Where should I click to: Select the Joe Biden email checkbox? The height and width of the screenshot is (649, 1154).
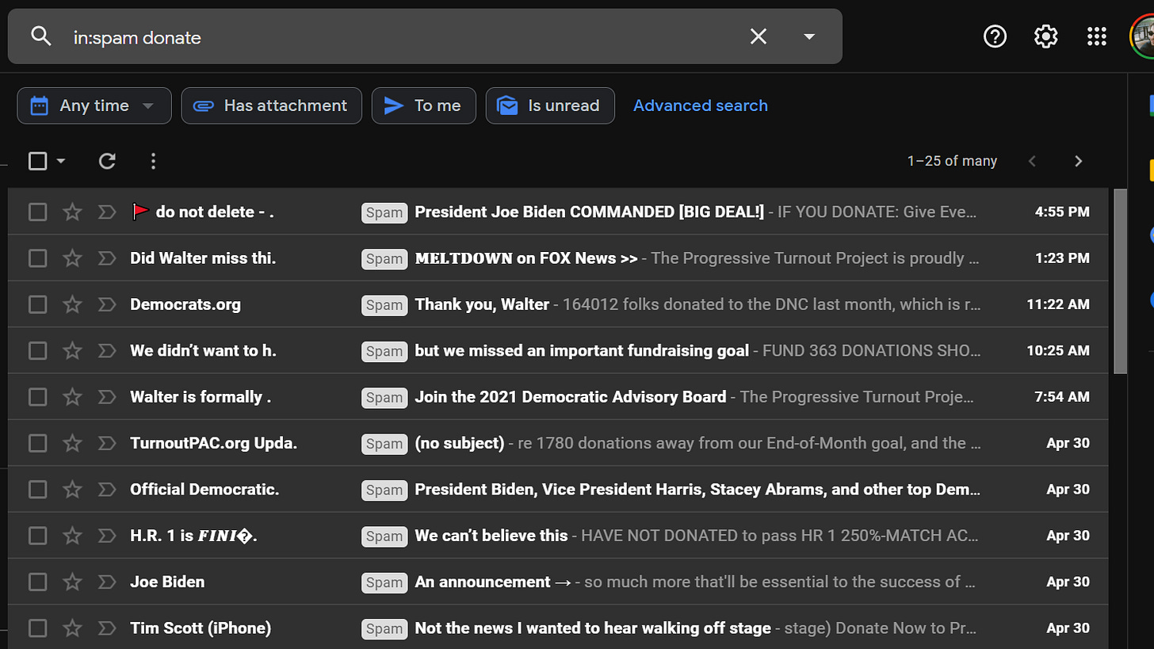[37, 582]
